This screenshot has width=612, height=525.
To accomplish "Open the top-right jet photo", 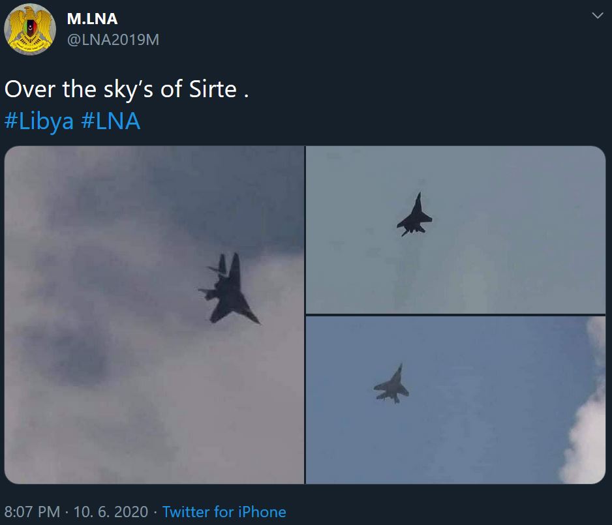I will tap(455, 230).
